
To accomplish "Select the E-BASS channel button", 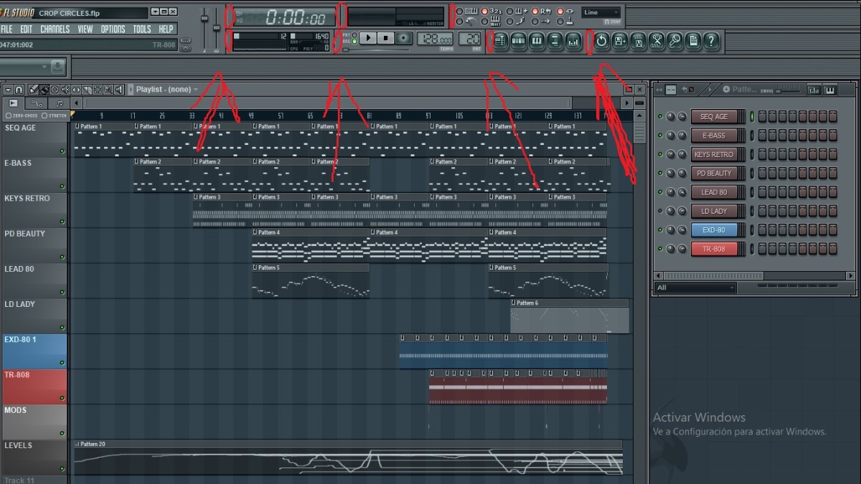I will tap(714, 136).
